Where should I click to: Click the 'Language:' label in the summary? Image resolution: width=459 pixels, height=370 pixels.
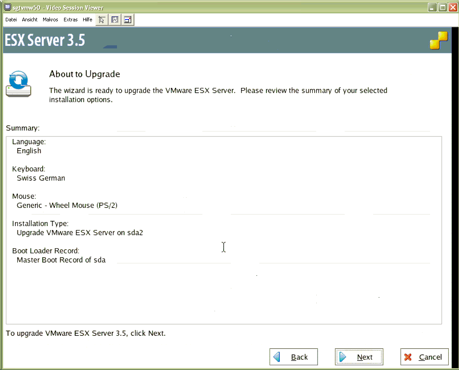tap(29, 142)
